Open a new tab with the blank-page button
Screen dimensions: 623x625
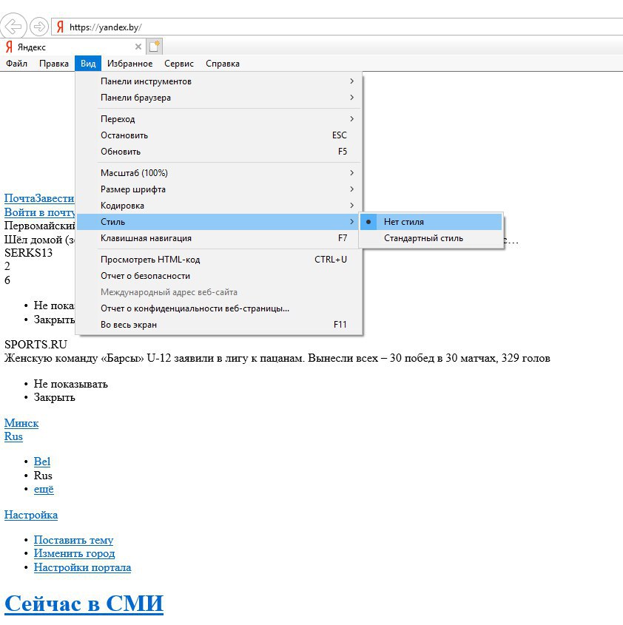pos(155,47)
